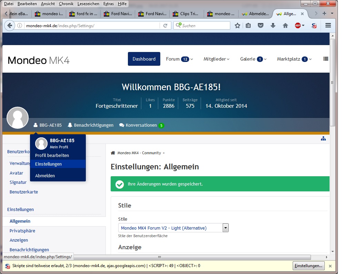Click the horizontal scrollbar at page bottom
This screenshot has width=353, height=274.
[x=159, y=257]
